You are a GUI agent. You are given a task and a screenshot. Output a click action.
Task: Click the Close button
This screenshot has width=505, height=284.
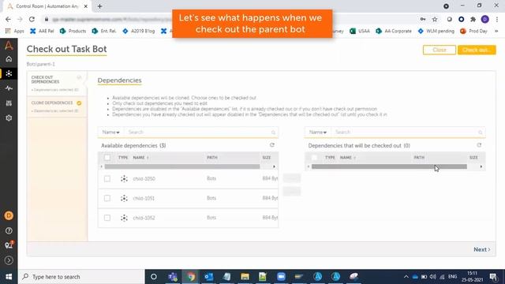point(440,50)
